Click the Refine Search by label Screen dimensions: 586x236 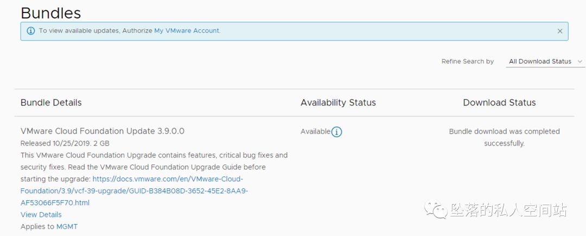(x=467, y=62)
